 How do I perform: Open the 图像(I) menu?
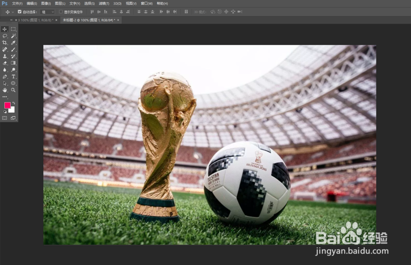pyautogui.click(x=46, y=3)
